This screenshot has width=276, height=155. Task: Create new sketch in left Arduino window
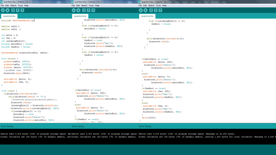(13, 10)
